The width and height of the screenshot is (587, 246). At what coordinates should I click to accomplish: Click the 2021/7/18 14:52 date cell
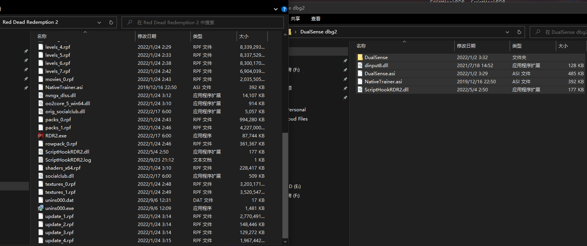475,65
